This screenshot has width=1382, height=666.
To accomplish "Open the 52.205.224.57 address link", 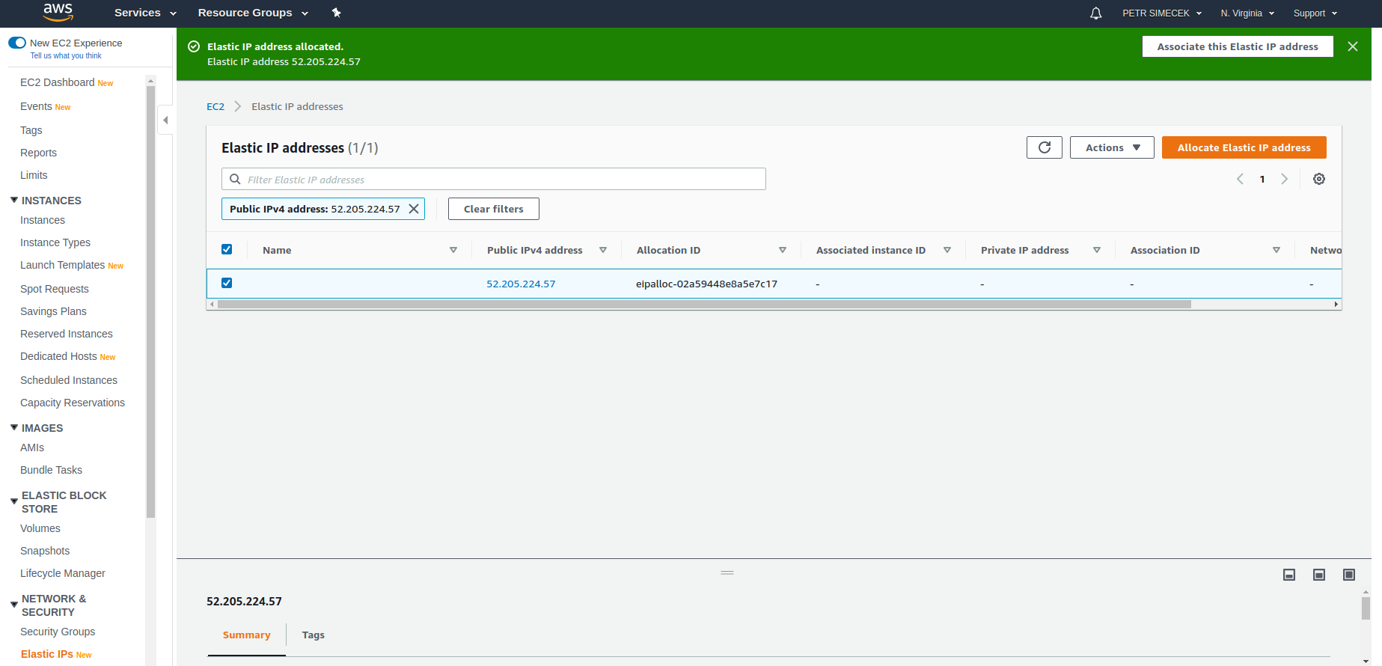I will [x=521, y=284].
